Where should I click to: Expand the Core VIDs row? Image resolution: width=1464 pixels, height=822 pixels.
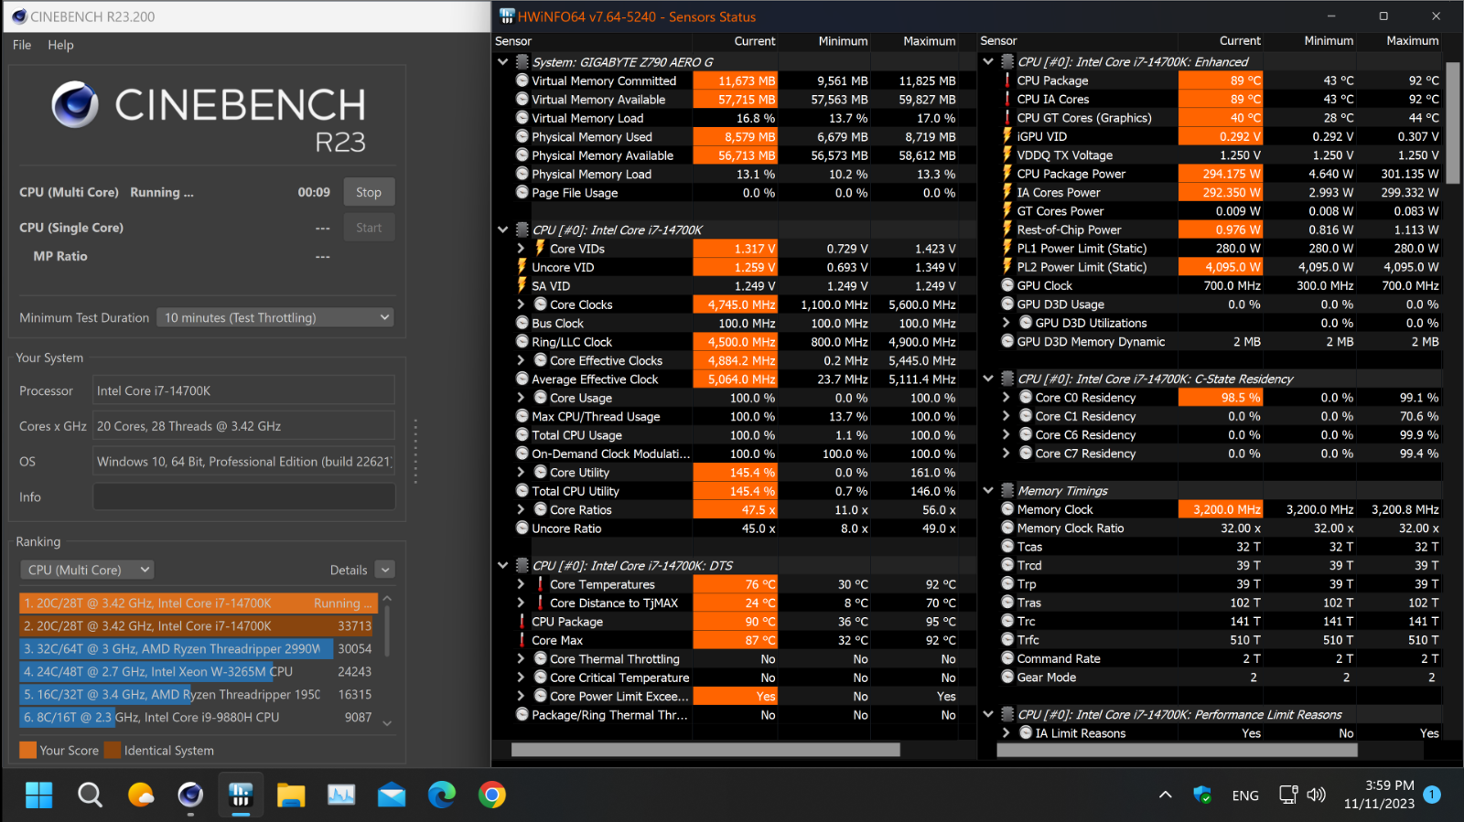coord(521,249)
